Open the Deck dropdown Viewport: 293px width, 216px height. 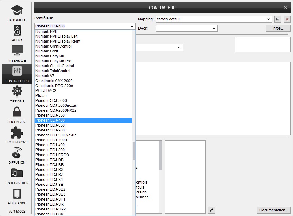[187, 28]
